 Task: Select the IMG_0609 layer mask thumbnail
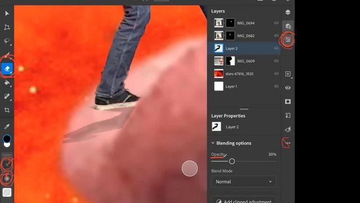tap(230, 61)
